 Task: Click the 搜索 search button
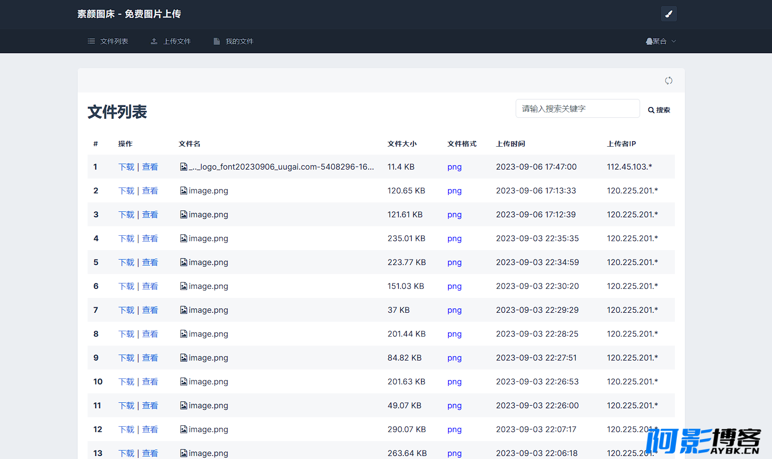(x=659, y=110)
